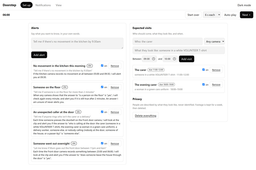Remove the 'Someone went out overnight' alert
Screen dimensions: 256x170
pos(115,144)
